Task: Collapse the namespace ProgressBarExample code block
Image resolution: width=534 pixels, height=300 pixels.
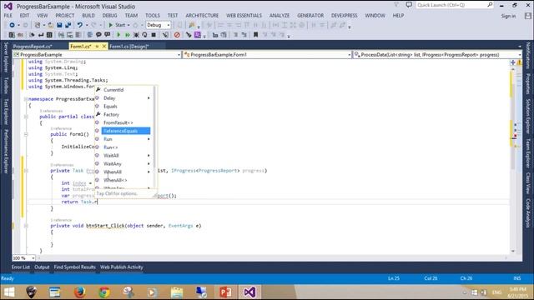Action: click(x=26, y=99)
